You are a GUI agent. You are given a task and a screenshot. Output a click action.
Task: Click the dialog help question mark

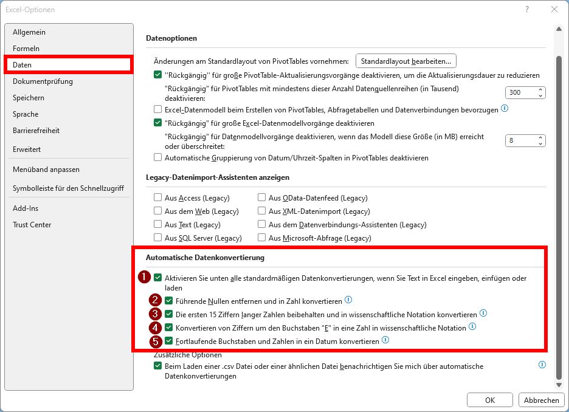pos(527,9)
